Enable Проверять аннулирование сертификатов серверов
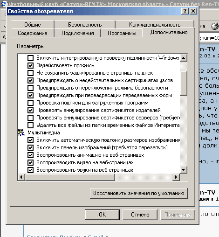Viewport: 219px width, 237px height. tap(30, 118)
